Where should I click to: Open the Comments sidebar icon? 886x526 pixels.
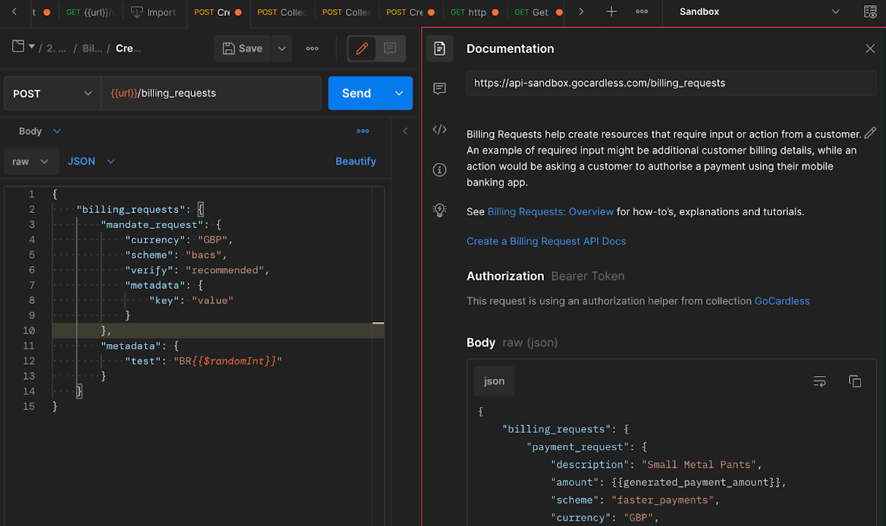tap(439, 89)
